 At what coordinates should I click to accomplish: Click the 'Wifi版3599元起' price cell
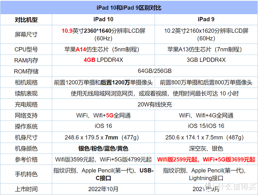pyautogui.click(x=103, y=159)
